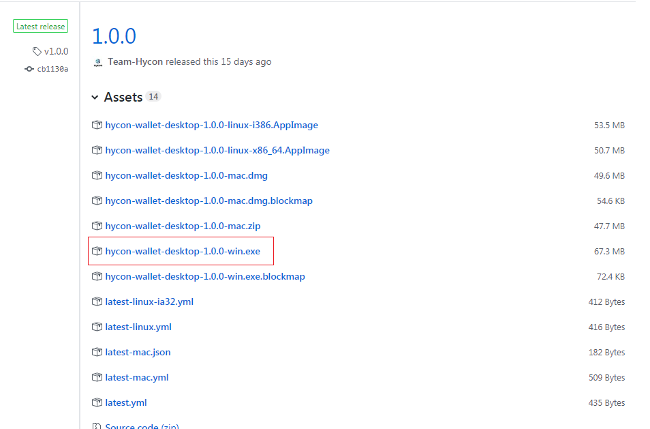Click package icon for latest-linux.yml
Screen dimensions: 650x429
click(x=97, y=327)
